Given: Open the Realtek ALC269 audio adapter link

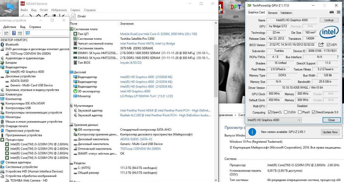Looking at the screenshot, I should point(165,115).
